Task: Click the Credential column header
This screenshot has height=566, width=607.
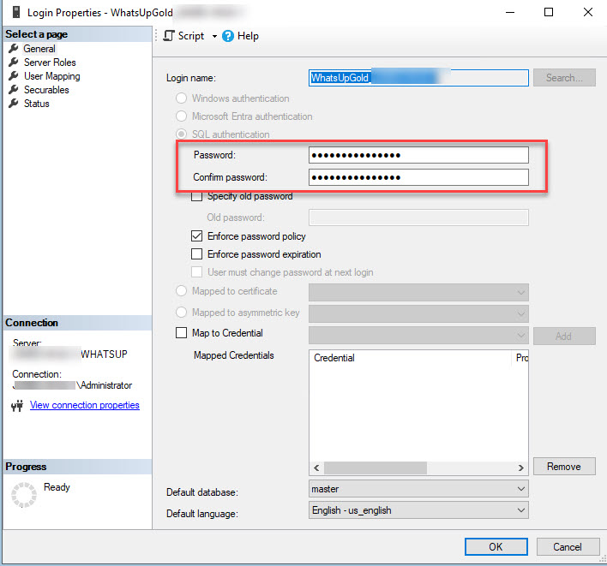Action: tap(411, 358)
